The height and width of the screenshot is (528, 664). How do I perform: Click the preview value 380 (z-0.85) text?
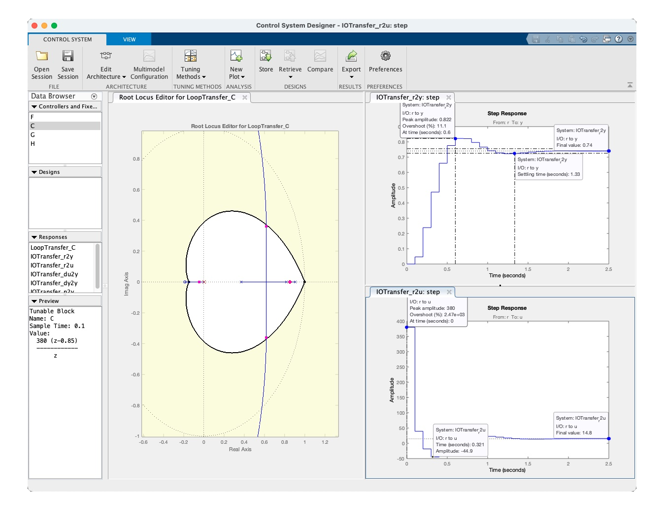[x=57, y=341]
